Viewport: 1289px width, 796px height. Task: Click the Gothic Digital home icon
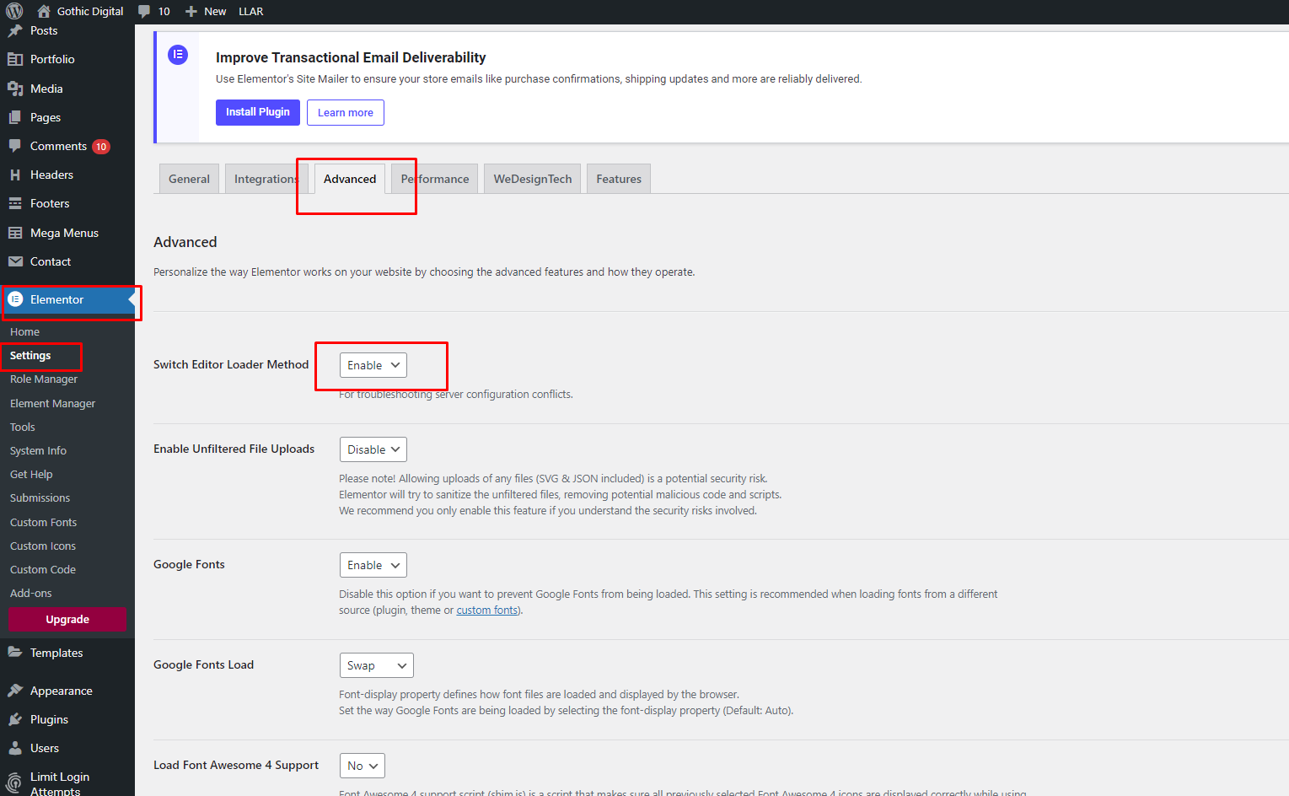44,11
